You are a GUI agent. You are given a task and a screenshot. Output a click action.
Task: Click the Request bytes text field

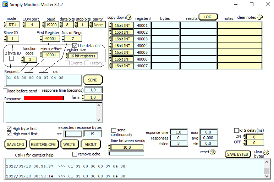coord(43,80)
